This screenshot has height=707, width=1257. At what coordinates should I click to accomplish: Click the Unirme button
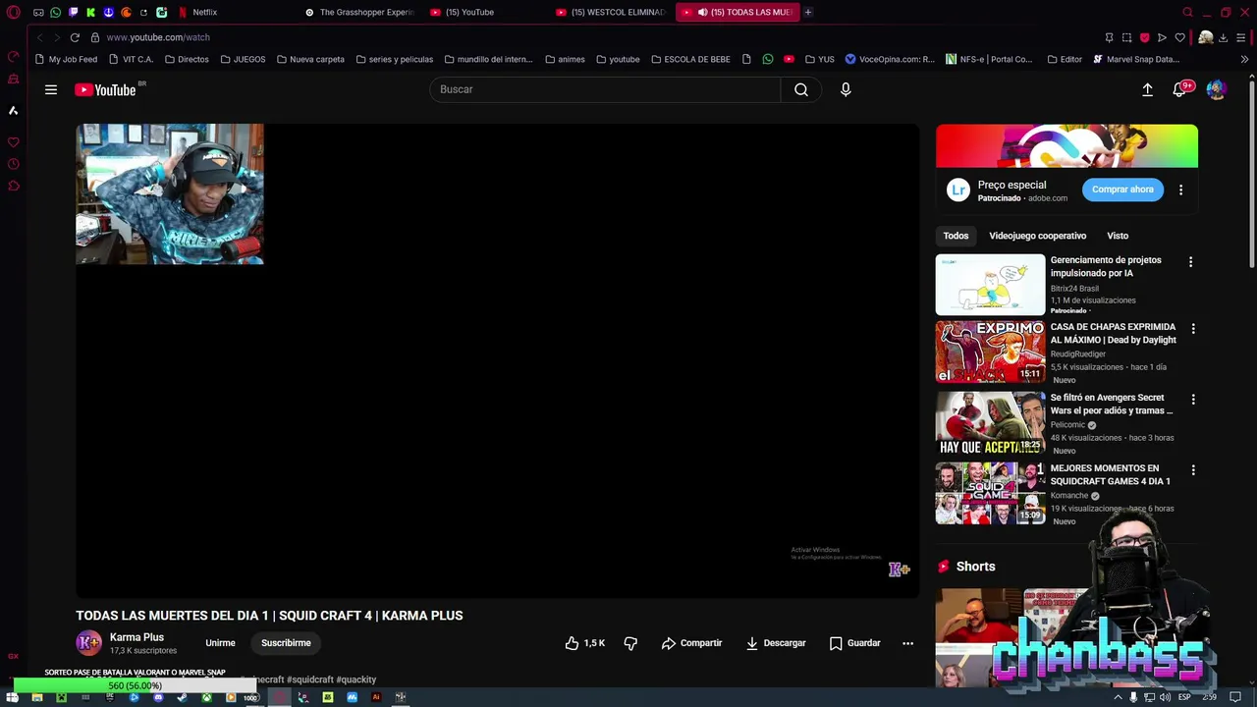tap(220, 643)
